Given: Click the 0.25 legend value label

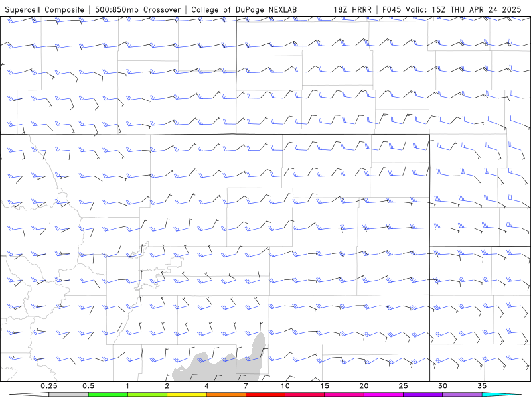Looking at the screenshot, I should pyautogui.click(x=49, y=386).
